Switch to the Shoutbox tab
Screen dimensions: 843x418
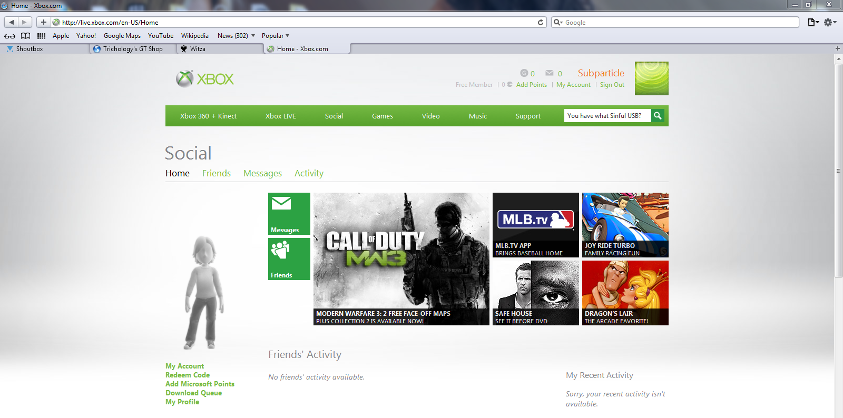44,48
